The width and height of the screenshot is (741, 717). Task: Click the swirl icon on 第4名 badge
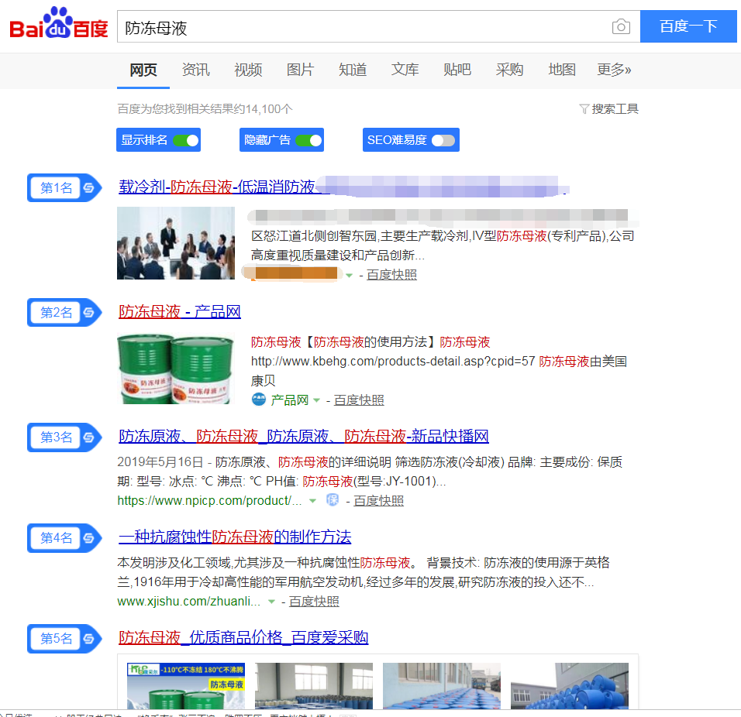[x=89, y=538]
